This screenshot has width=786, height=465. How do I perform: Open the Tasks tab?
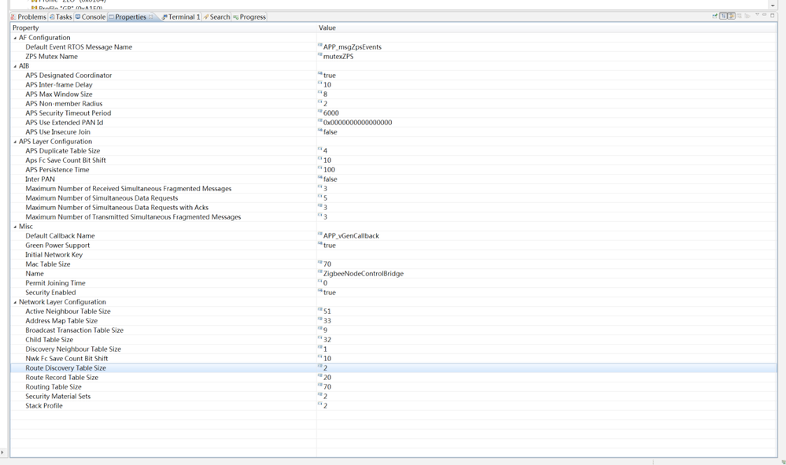click(61, 17)
